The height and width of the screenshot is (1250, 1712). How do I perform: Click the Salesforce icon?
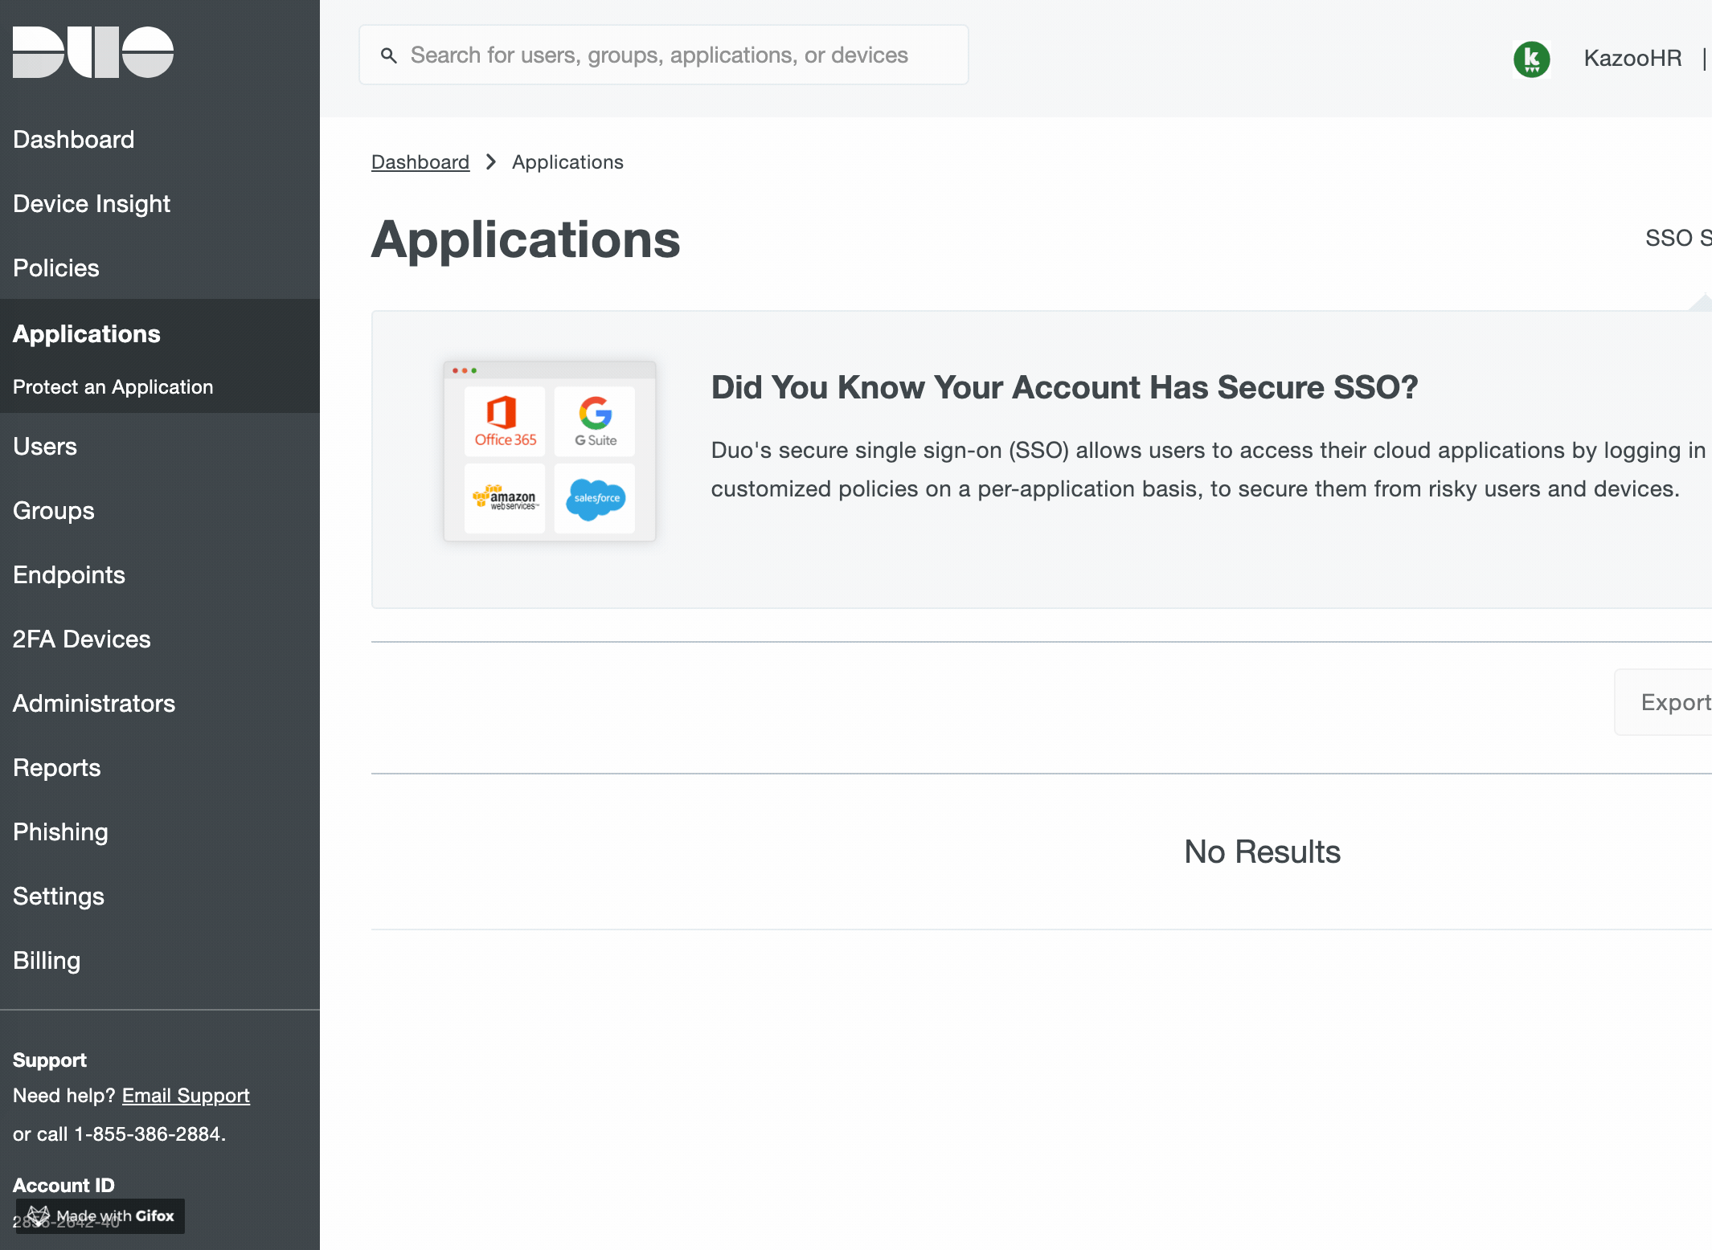coord(595,498)
